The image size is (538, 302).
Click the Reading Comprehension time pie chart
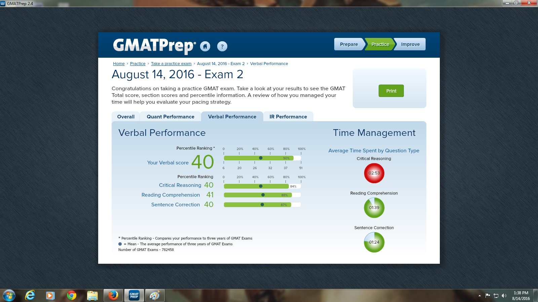click(374, 207)
